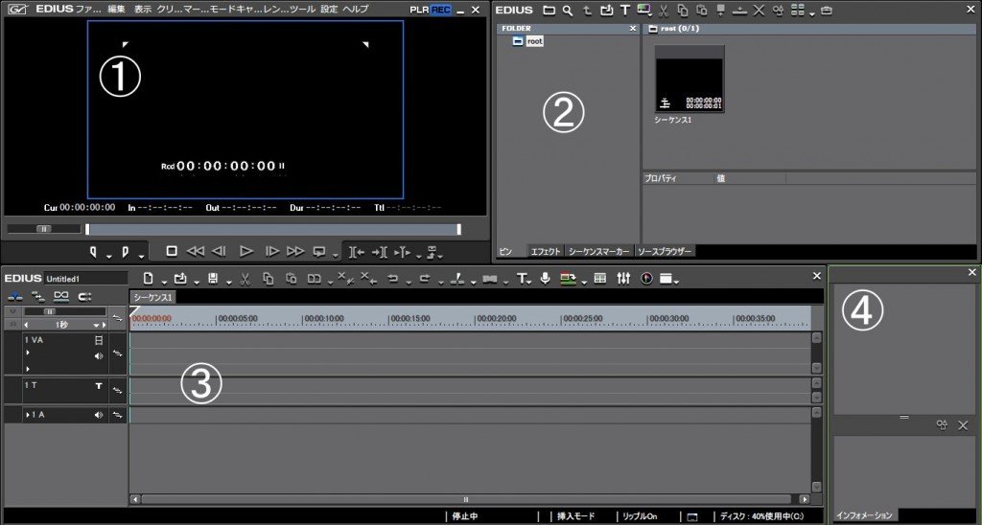The height and width of the screenshot is (525, 982).
Task: Click the player shuttle slider handle
Action: 44,229
